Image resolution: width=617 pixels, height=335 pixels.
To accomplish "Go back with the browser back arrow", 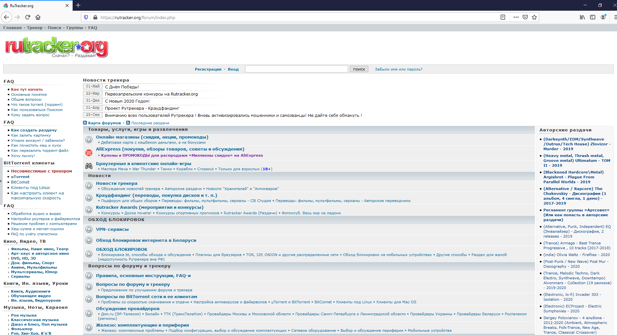I will click(6, 17).
